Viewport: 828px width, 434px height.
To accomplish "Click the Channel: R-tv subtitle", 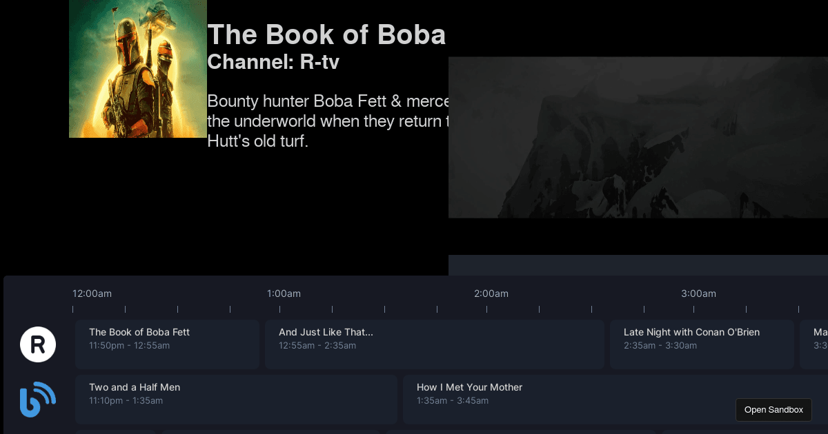I will click(x=273, y=61).
